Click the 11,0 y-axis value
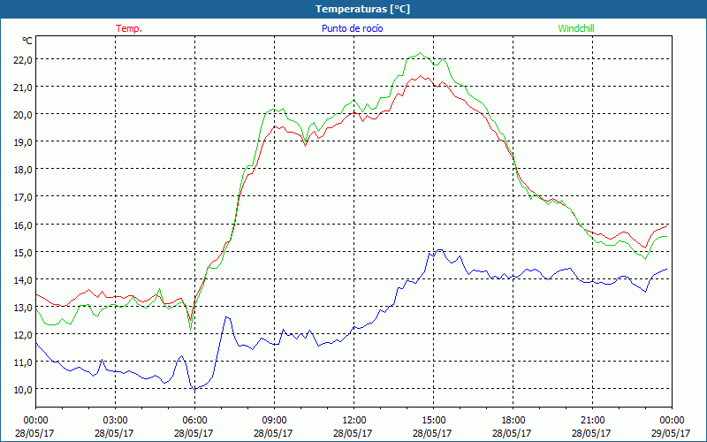 [x=23, y=362]
